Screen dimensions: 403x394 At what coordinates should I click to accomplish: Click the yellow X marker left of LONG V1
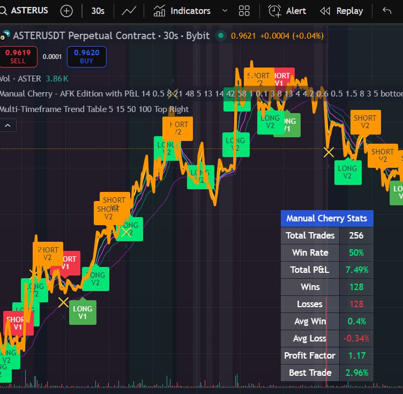pos(63,302)
